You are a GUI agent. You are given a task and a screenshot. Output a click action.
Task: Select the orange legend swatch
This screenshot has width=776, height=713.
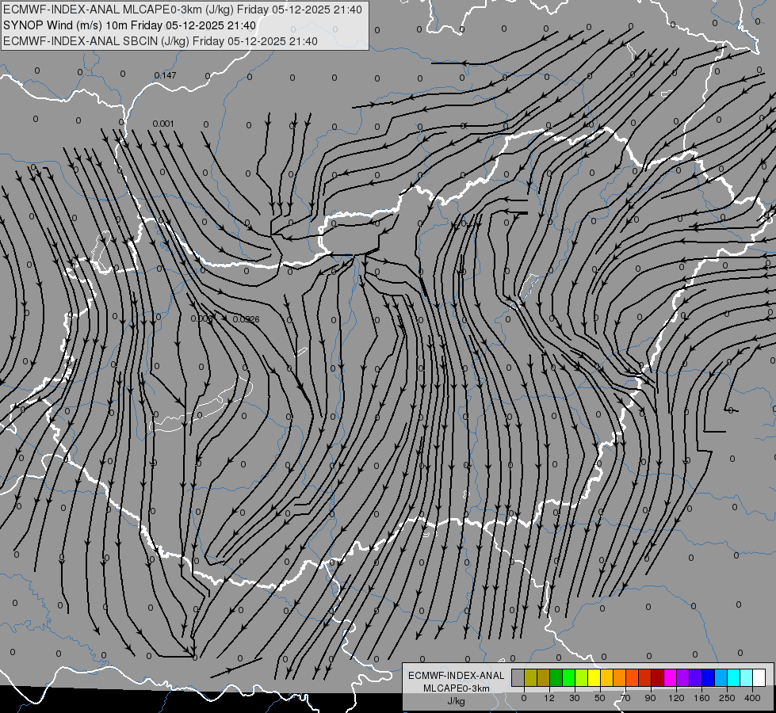(620, 678)
